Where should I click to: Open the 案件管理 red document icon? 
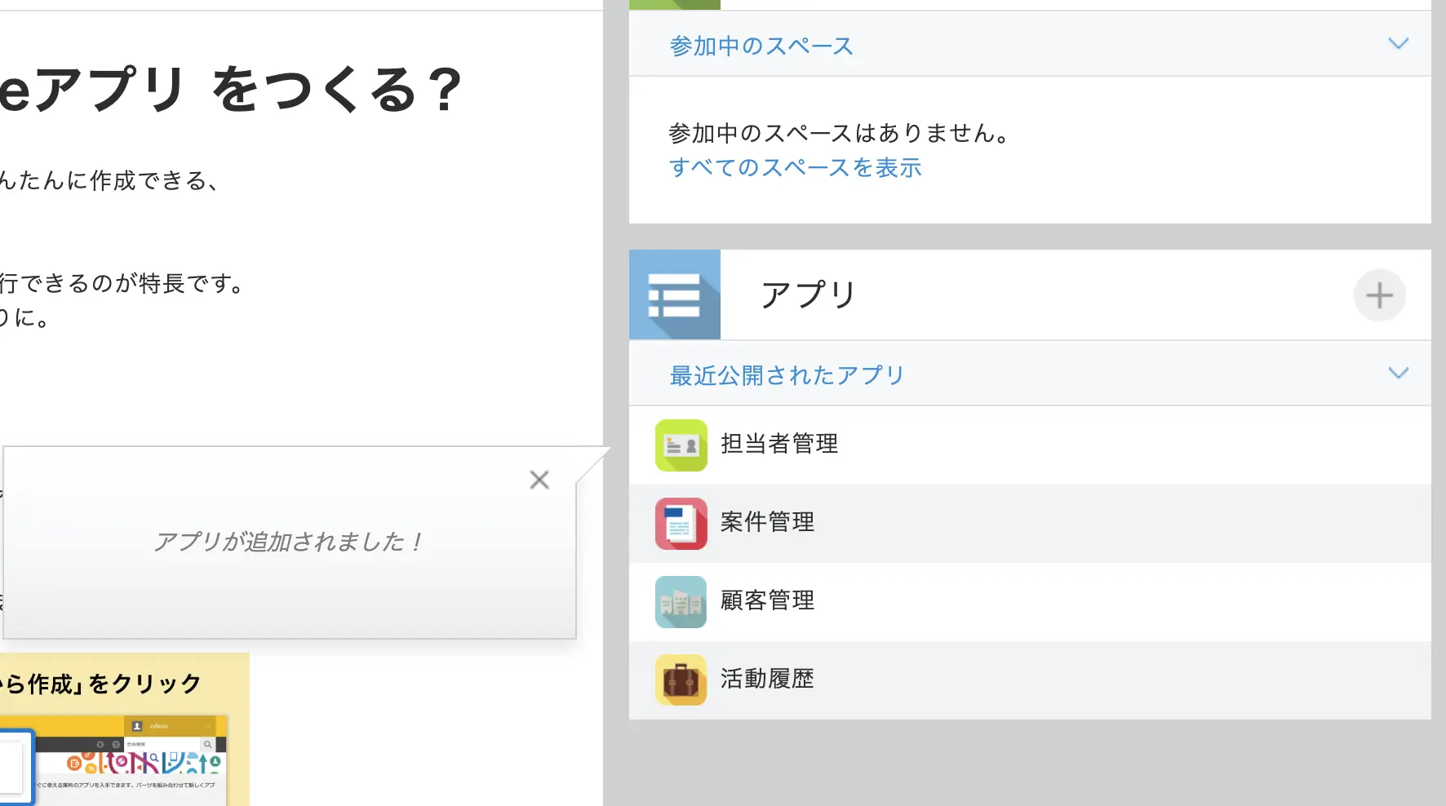(681, 524)
